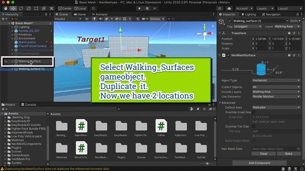Select the Rotate tool

(21, 9)
